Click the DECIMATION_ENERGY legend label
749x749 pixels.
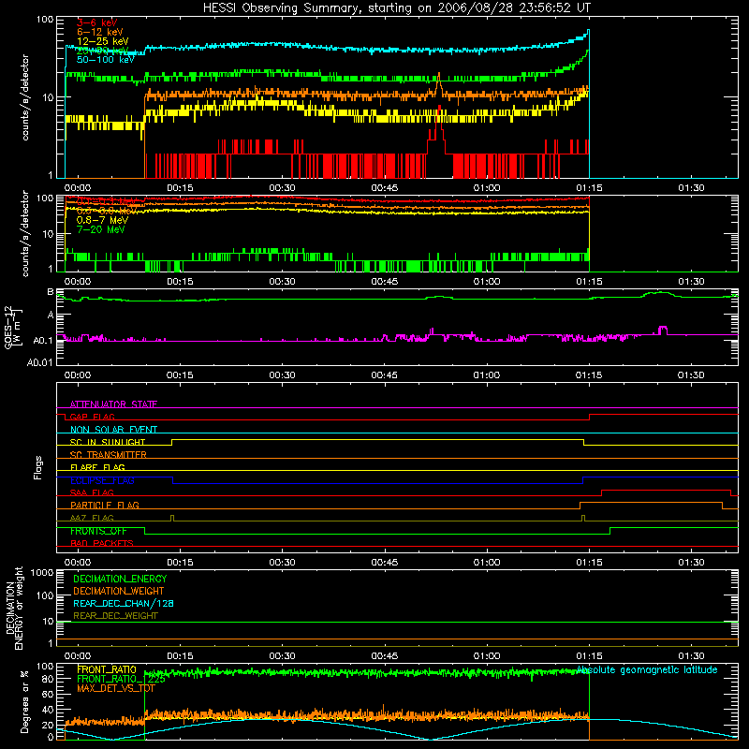click(x=120, y=579)
